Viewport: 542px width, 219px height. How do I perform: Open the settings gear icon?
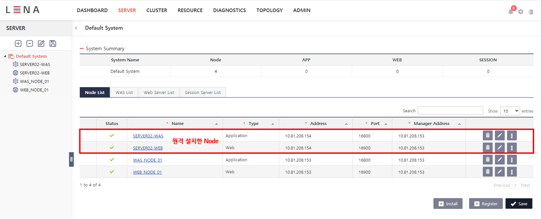pos(521,12)
